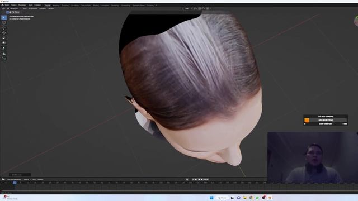
Task: Switch to the Rendering workspace tab
Action: 115,5
